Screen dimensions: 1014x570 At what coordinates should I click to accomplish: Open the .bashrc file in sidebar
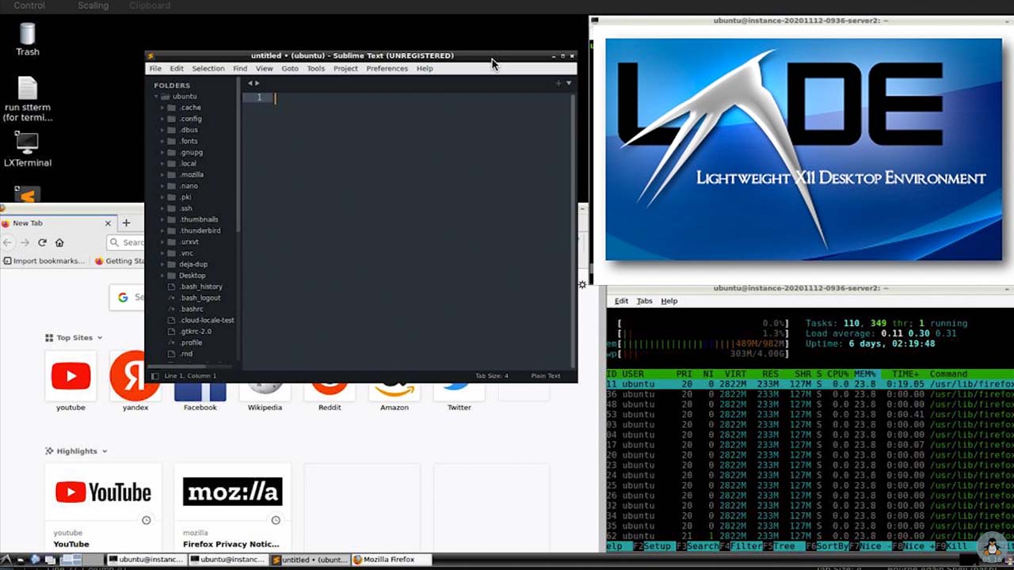pyautogui.click(x=191, y=309)
